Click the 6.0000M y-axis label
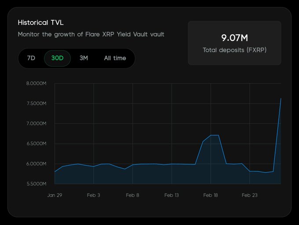This screenshot has height=225, width=299. [36, 164]
